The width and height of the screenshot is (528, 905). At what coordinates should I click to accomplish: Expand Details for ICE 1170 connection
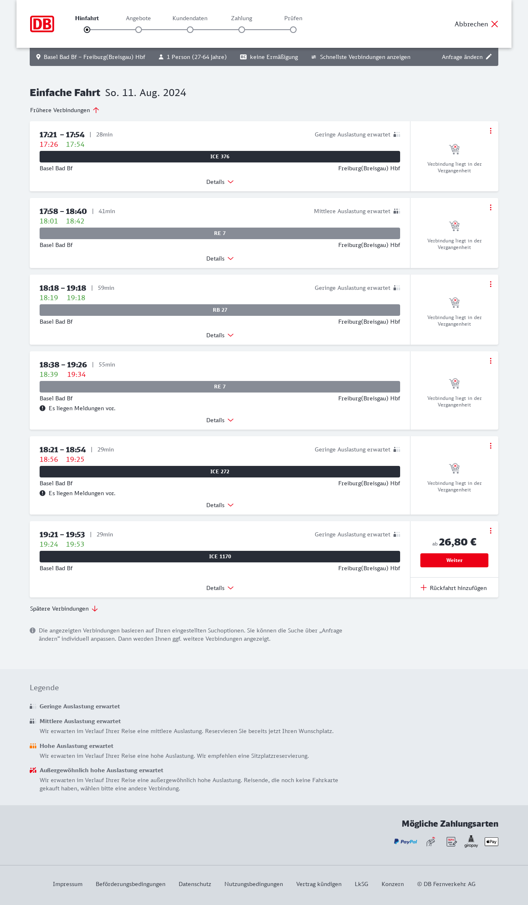coord(220,588)
